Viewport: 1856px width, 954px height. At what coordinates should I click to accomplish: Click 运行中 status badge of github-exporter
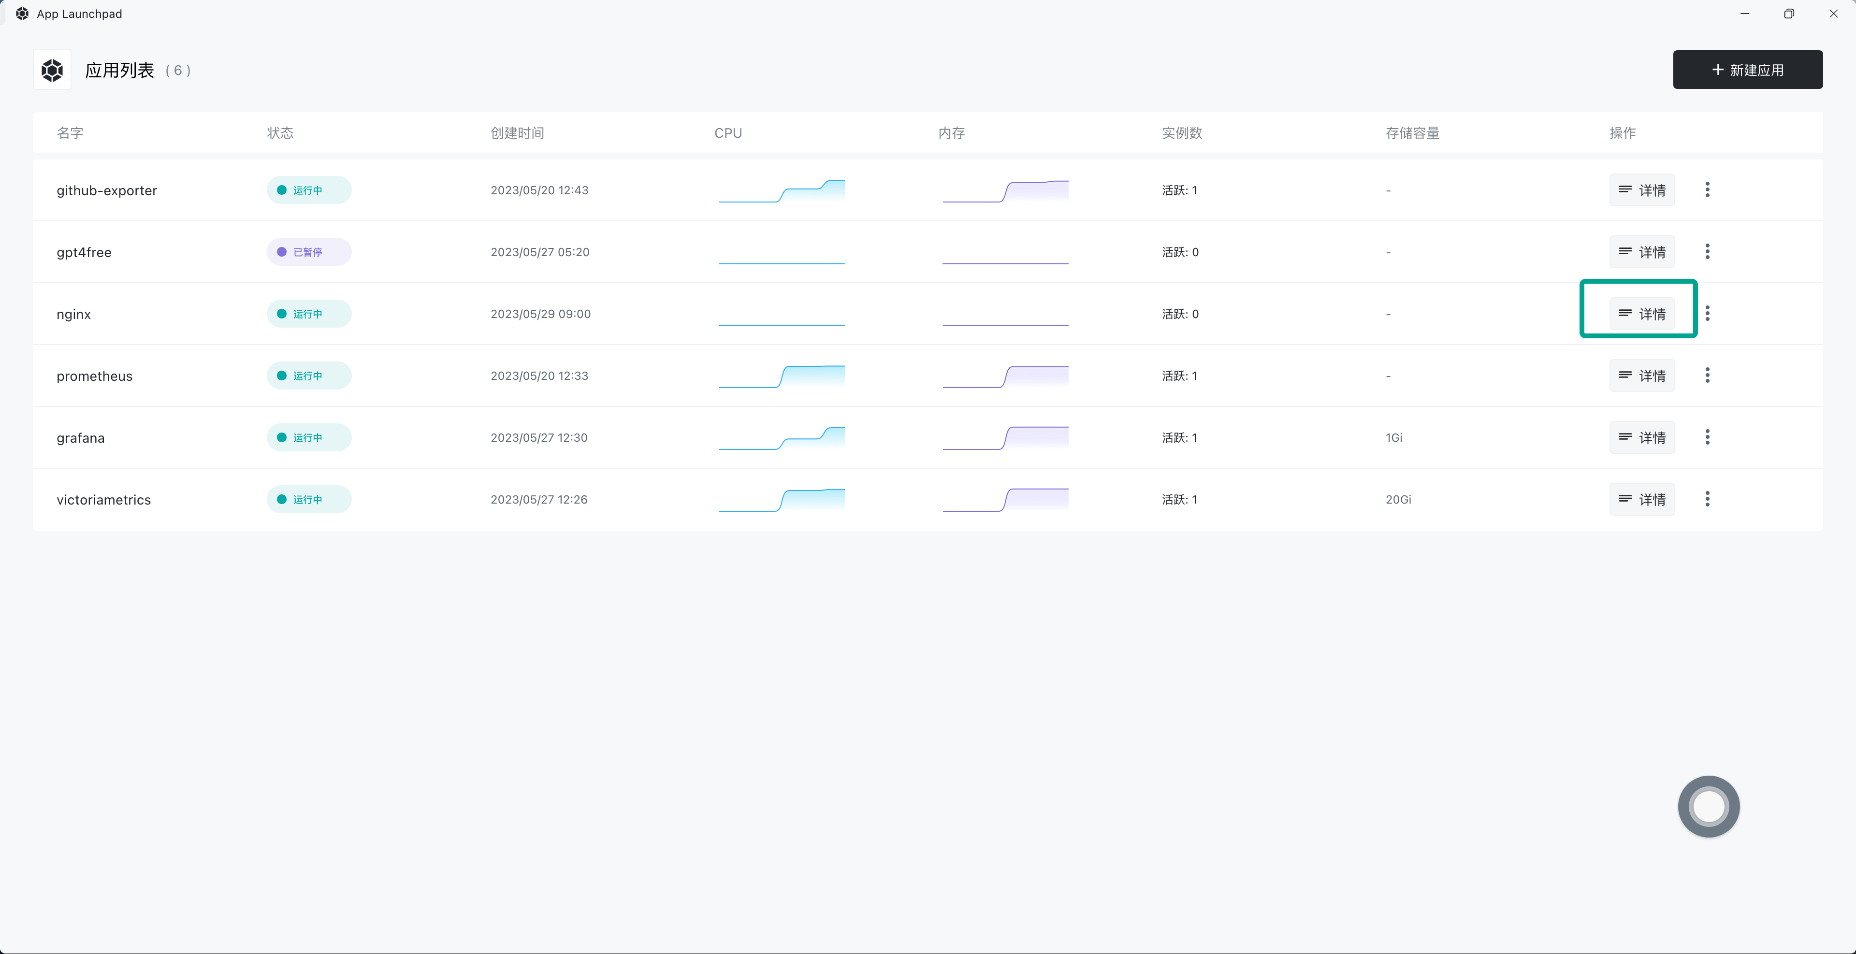[x=309, y=190]
